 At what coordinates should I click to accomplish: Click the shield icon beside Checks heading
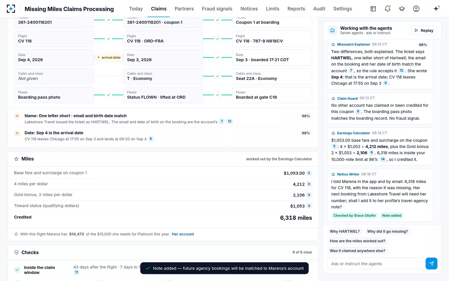point(17,252)
